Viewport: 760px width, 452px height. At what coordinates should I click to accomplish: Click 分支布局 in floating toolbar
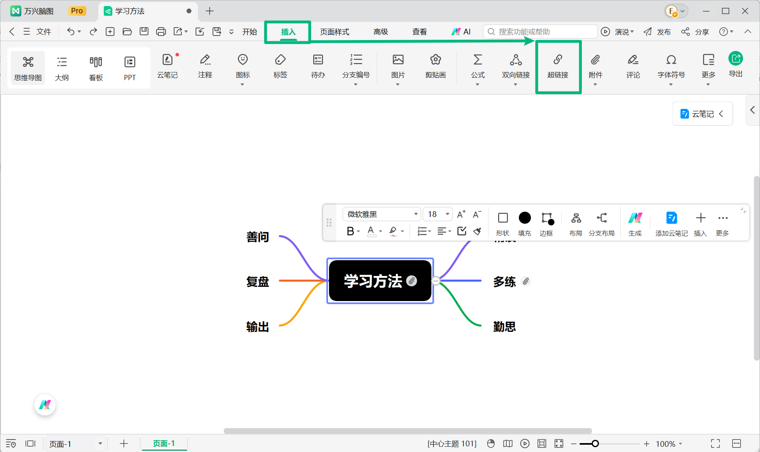601,223
